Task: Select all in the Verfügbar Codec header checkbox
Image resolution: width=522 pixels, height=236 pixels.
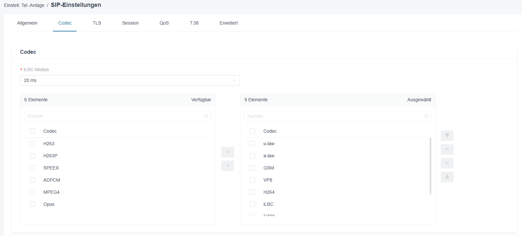Action: 33,131
